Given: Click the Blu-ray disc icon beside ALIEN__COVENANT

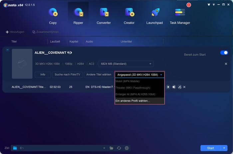Looking at the screenshot, I should 70,53.
